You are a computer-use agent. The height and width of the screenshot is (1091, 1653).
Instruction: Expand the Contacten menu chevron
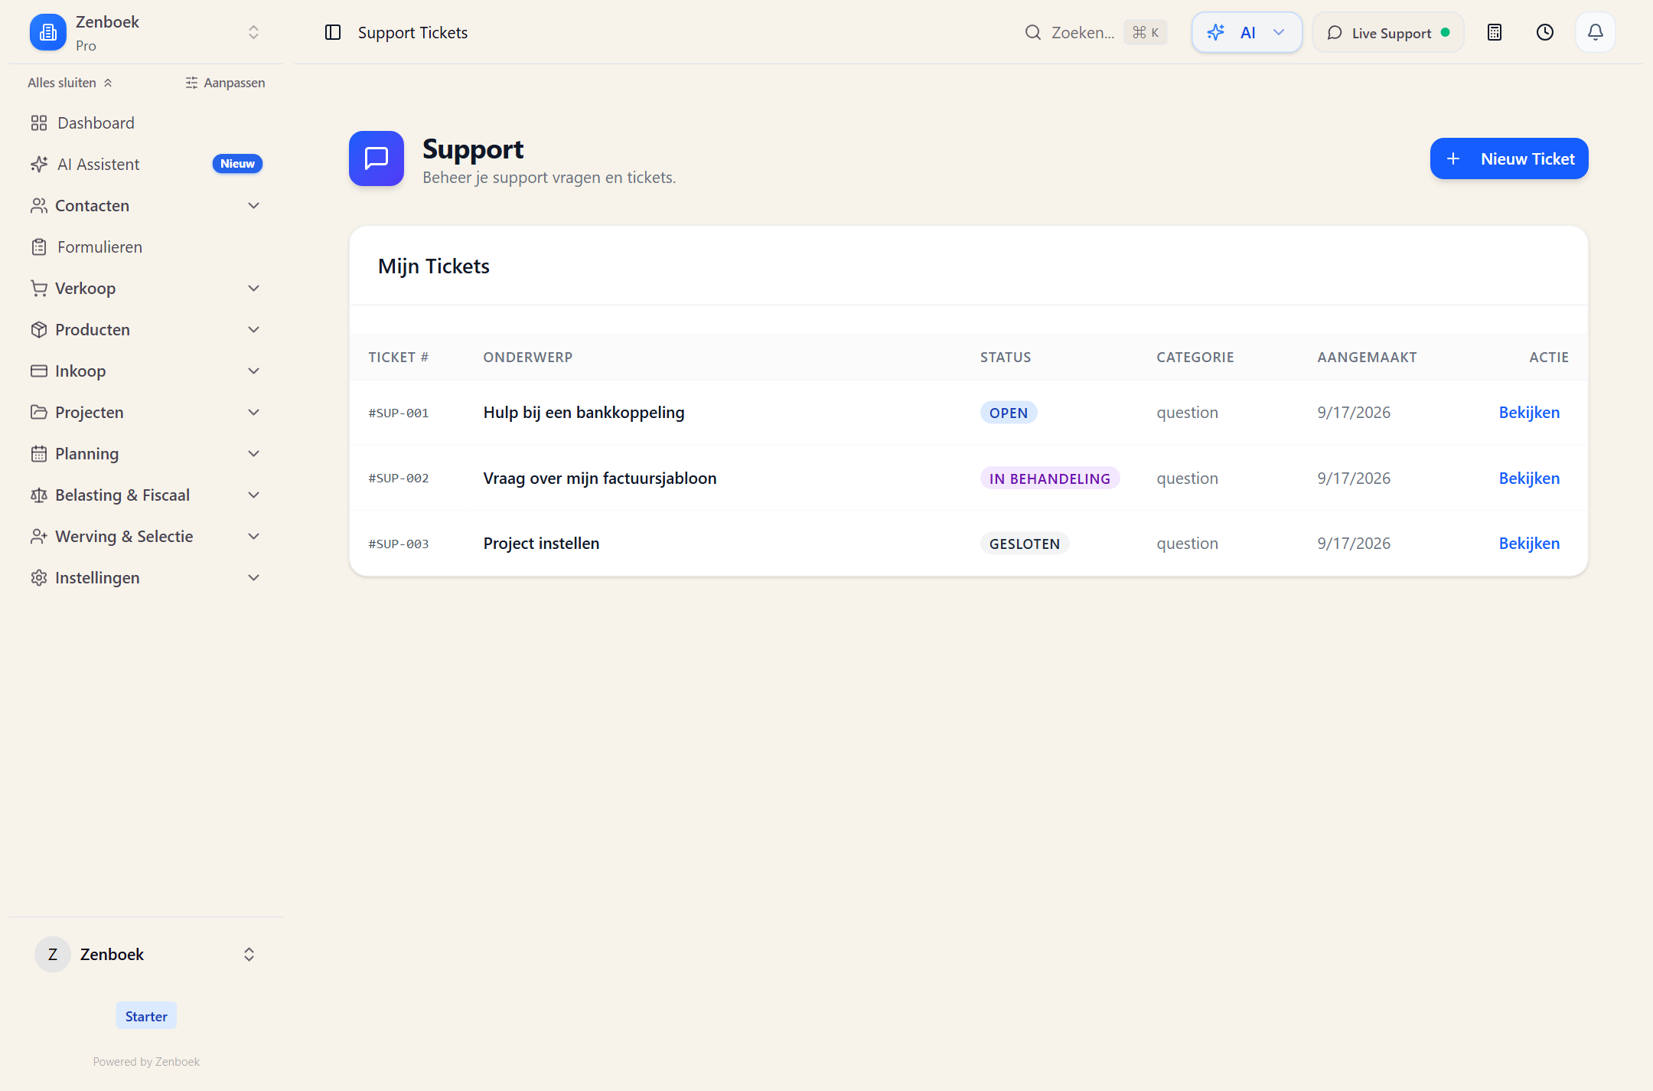coord(254,206)
